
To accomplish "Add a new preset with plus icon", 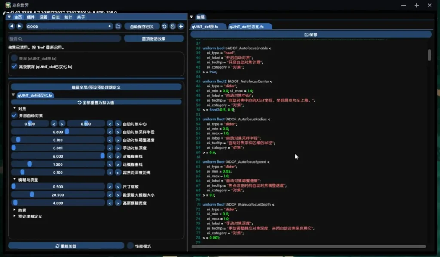I will click(181, 27).
